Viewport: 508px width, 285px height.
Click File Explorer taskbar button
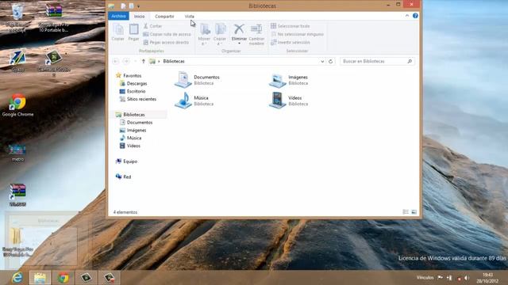(40, 278)
